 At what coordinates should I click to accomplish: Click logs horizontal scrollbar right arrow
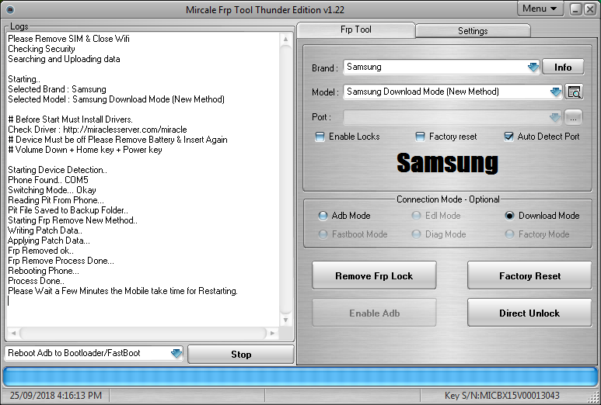click(x=272, y=333)
